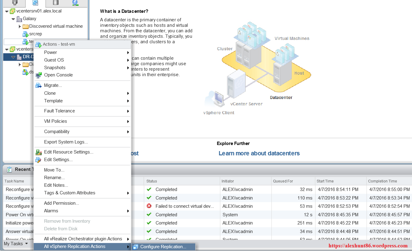
Task: Collapse the vcentersrv01.alex.local tree node
Action: (x=7, y=11)
